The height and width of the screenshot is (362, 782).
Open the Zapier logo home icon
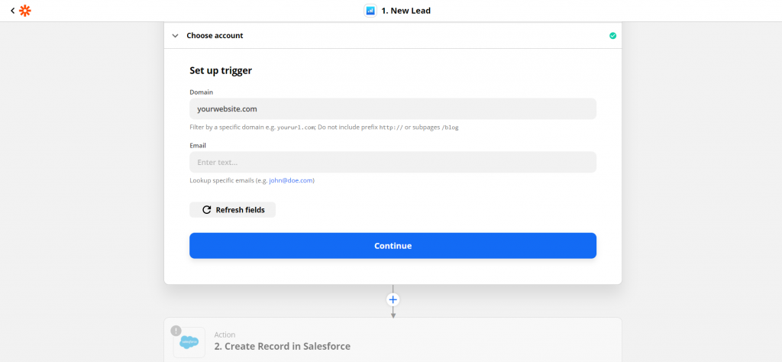pos(25,11)
